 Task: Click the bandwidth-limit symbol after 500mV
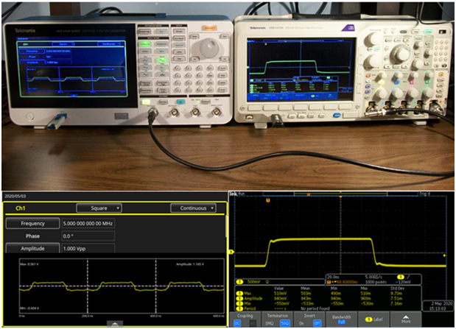pos(267,282)
